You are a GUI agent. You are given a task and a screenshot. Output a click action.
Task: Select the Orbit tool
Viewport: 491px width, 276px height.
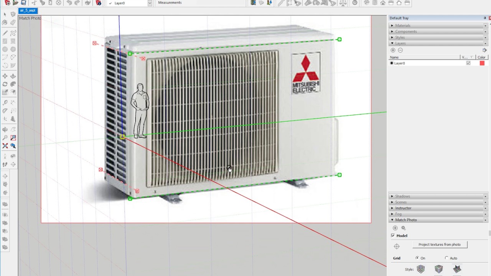coord(5,130)
